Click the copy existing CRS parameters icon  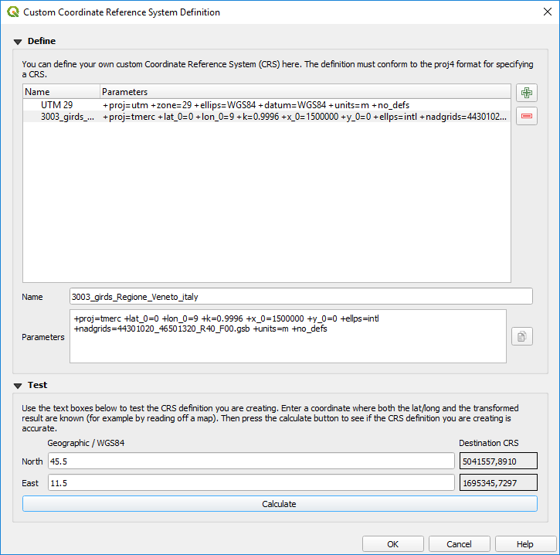click(522, 336)
